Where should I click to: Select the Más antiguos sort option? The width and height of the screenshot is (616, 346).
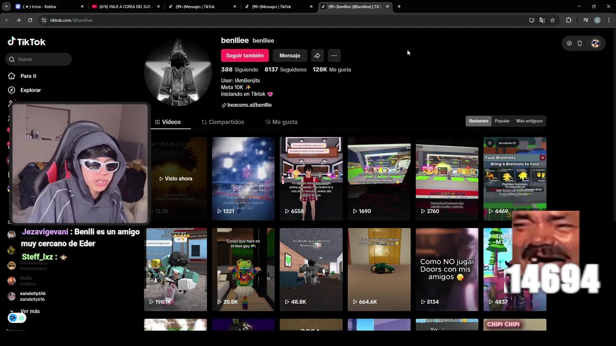(529, 121)
